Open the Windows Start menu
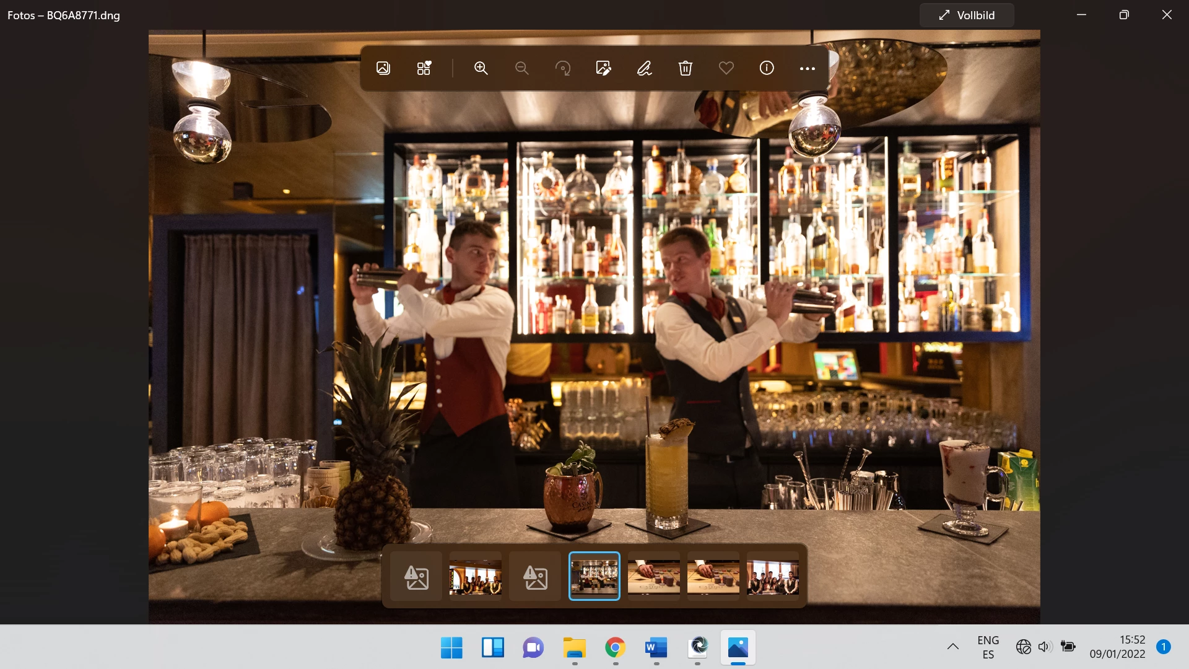 451,648
